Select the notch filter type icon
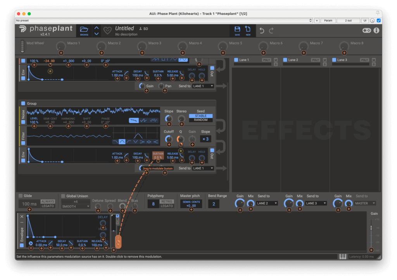The image size is (397, 280). pyautogui.click(x=135, y=142)
